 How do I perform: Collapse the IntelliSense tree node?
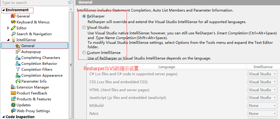(8, 40)
